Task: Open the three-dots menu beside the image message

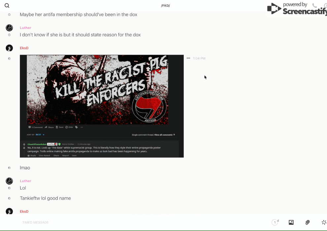Action: [188, 58]
